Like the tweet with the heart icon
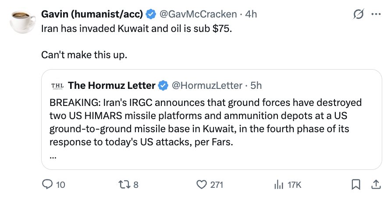This screenshot has width=391, height=197. click(202, 185)
